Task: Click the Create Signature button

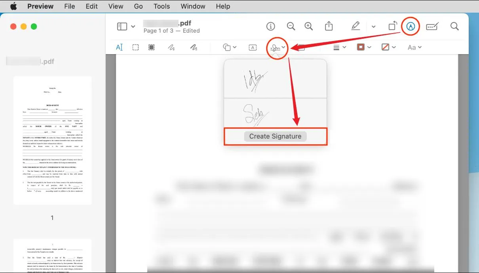Action: (x=276, y=136)
